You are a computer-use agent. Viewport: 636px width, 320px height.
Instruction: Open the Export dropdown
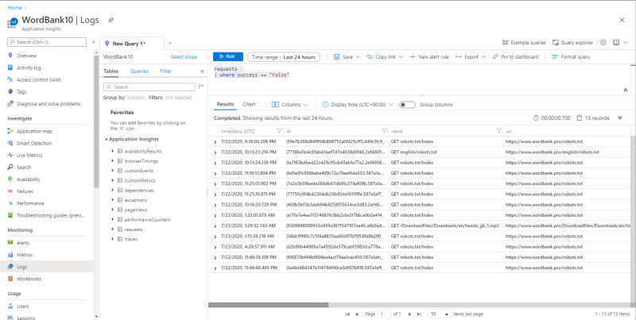click(471, 57)
